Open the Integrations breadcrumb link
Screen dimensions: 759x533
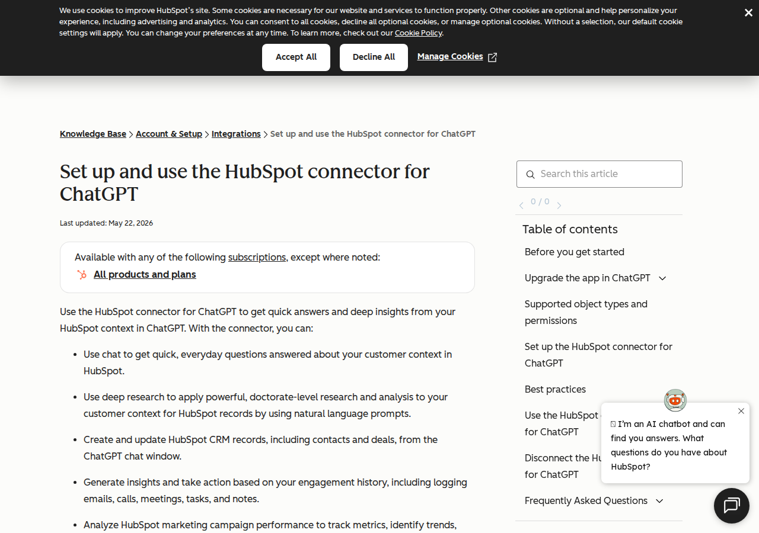tap(236, 134)
